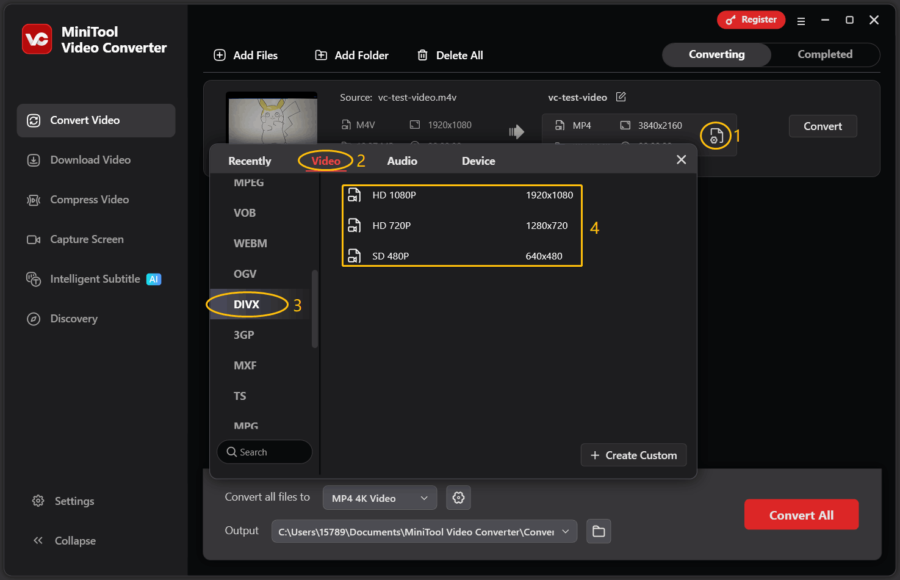Open the Discovery section
Screen dimensions: 900x580
point(35,319)
